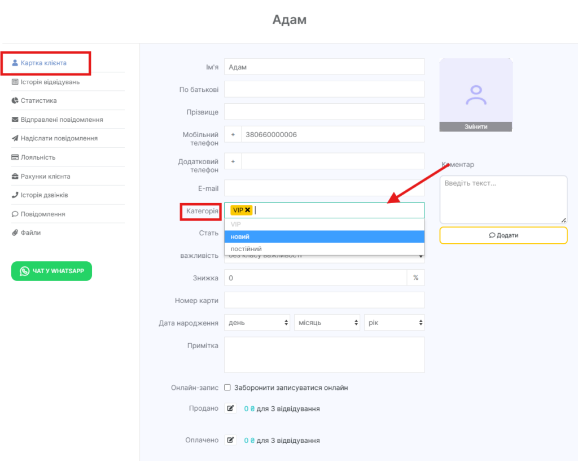578x461 pixels.
Task: Click the Номер карти input field
Action: click(x=324, y=300)
